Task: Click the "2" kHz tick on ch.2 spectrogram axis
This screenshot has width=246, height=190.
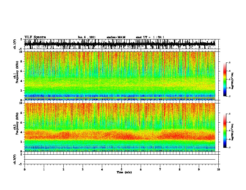Action: click(x=21, y=142)
